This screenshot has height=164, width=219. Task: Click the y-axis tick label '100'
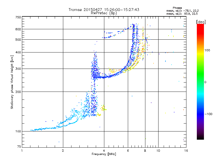(x=18, y=131)
